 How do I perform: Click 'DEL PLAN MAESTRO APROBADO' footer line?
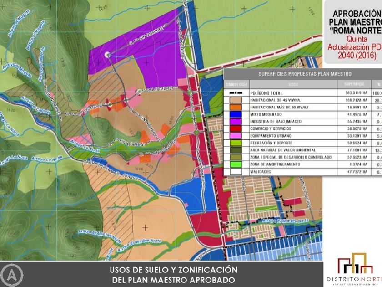(173, 280)
